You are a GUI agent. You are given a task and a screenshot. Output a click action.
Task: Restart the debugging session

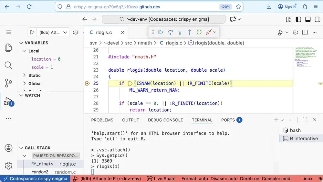coord(199,32)
